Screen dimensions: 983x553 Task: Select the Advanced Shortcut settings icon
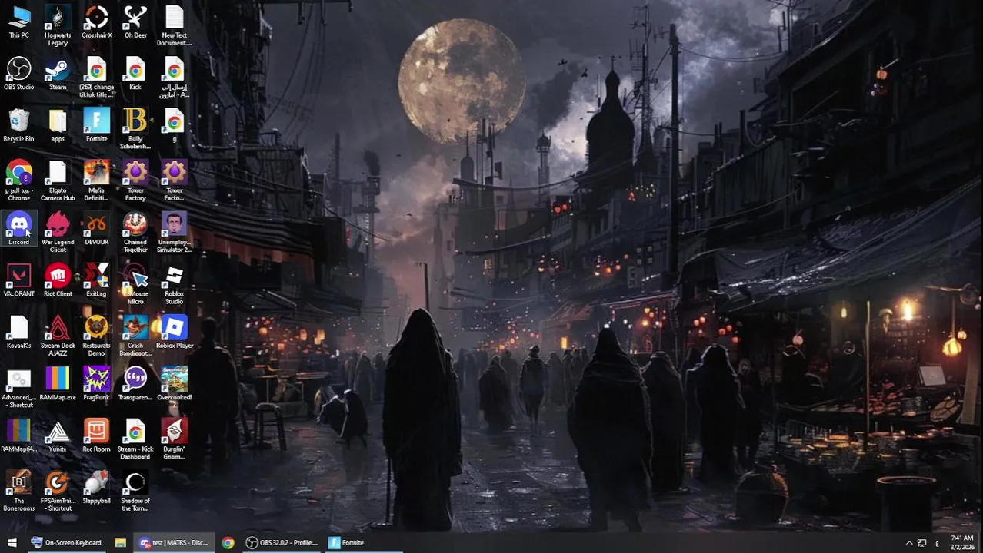tap(18, 388)
